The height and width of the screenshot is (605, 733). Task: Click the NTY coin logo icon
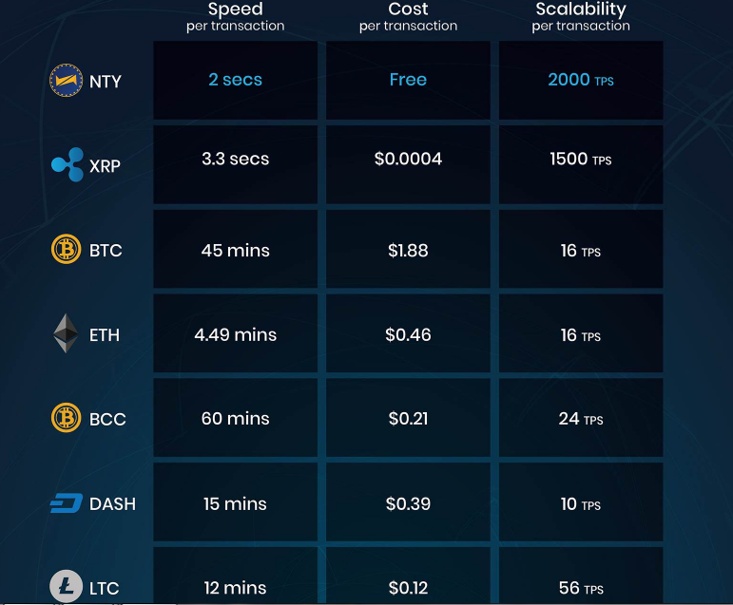[x=66, y=81]
